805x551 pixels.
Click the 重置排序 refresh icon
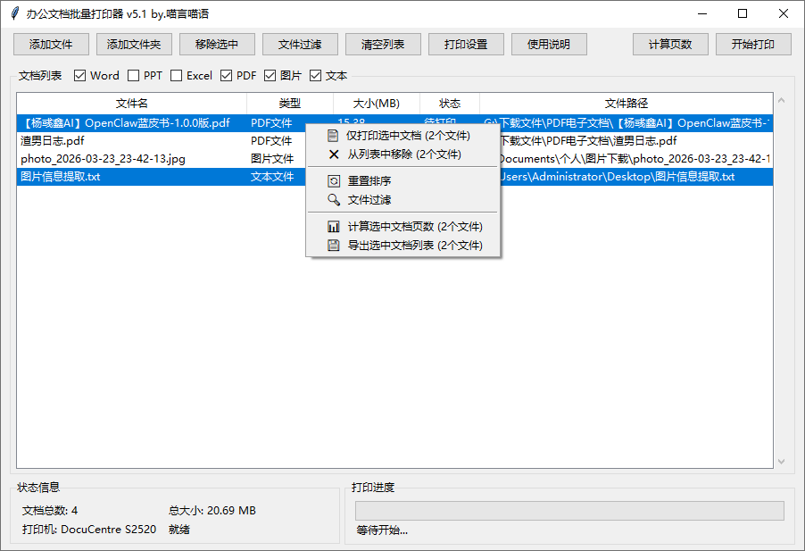click(333, 181)
